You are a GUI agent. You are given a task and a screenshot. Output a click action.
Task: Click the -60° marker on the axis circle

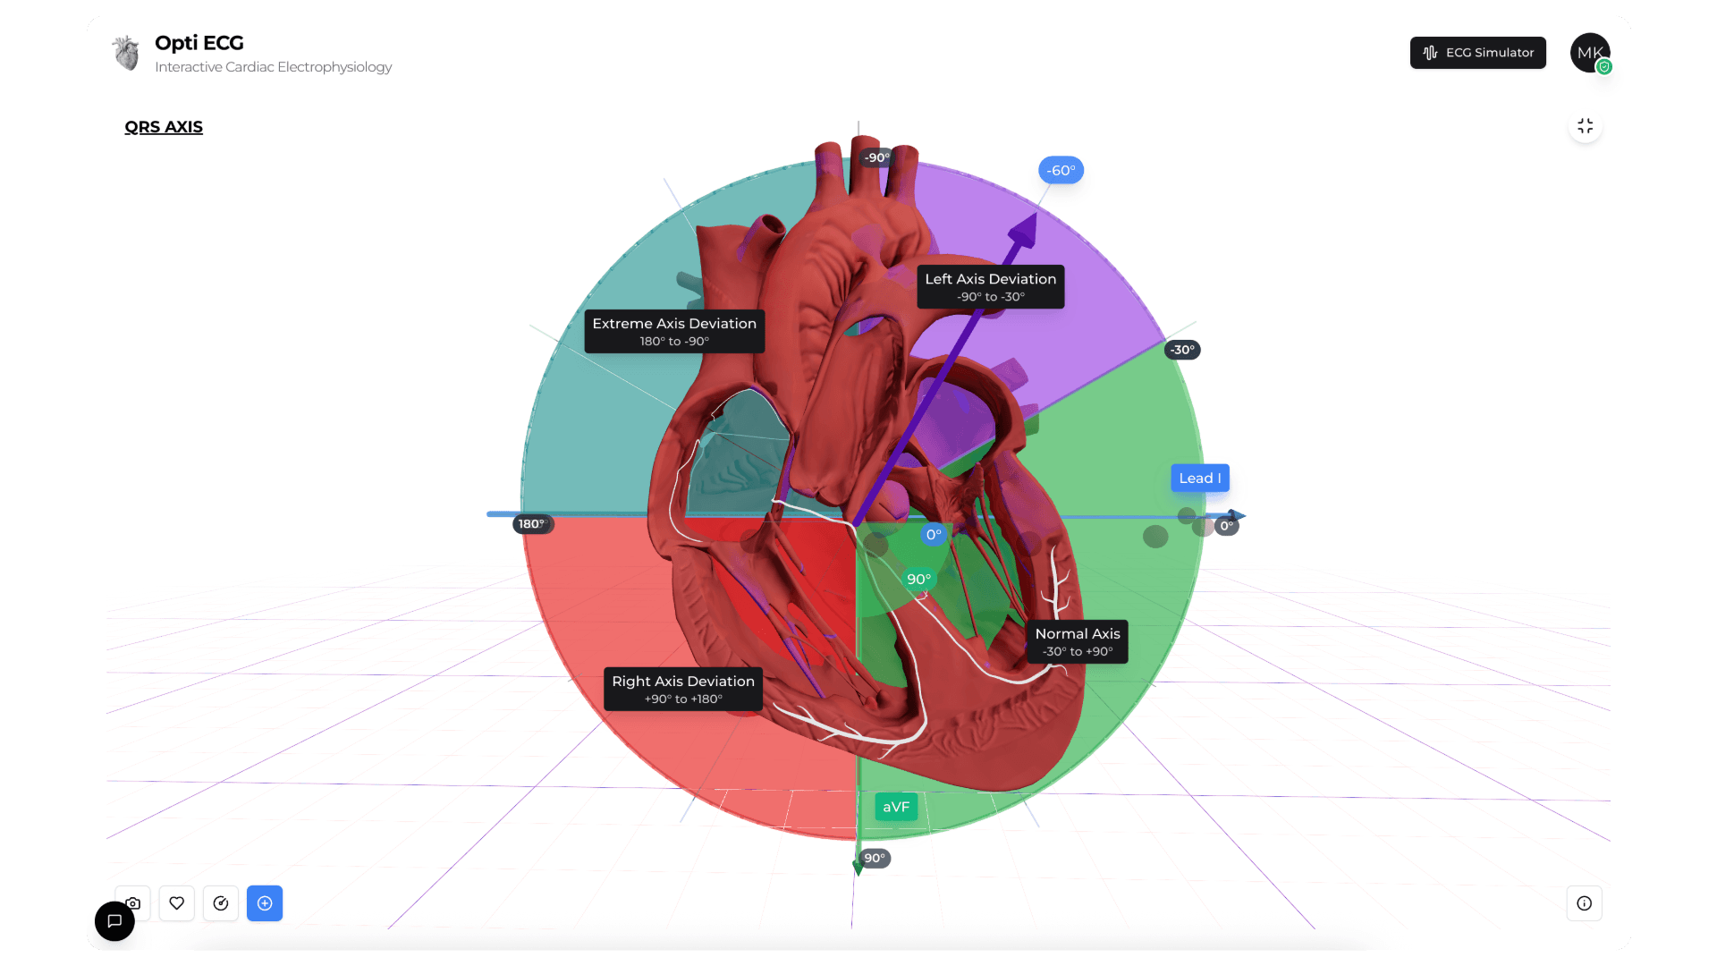coord(1061,170)
